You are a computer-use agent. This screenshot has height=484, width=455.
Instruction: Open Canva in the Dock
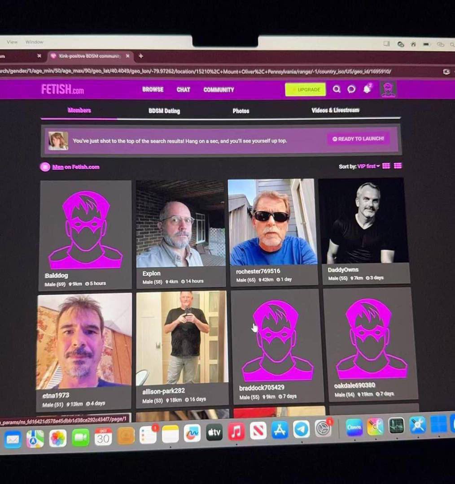point(354,427)
